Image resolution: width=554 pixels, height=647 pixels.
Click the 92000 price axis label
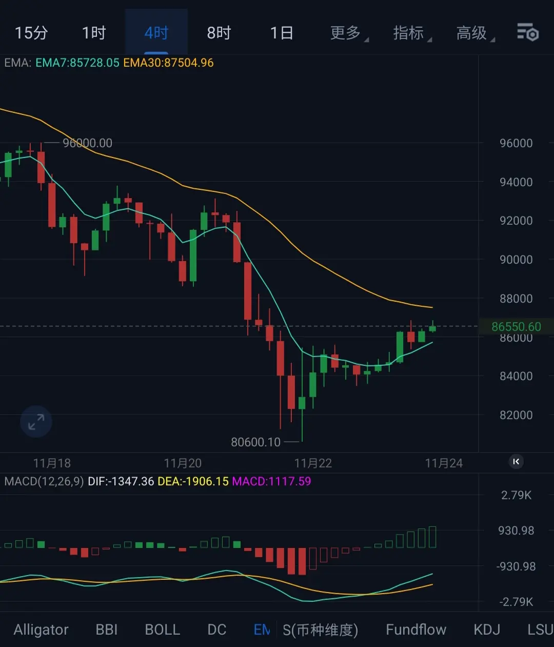click(516, 221)
